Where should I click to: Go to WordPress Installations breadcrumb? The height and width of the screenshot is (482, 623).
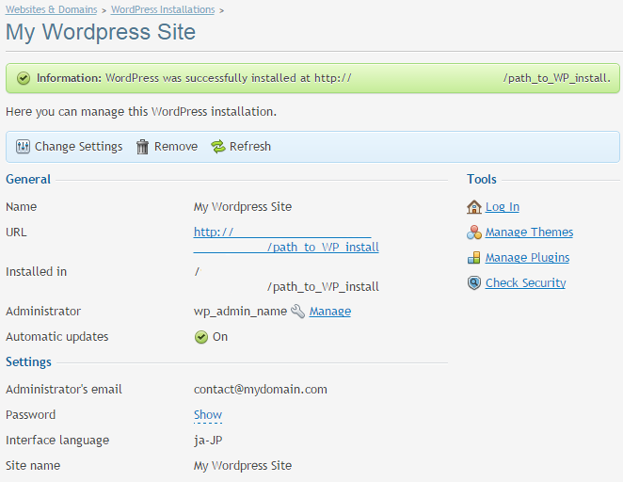163,9
